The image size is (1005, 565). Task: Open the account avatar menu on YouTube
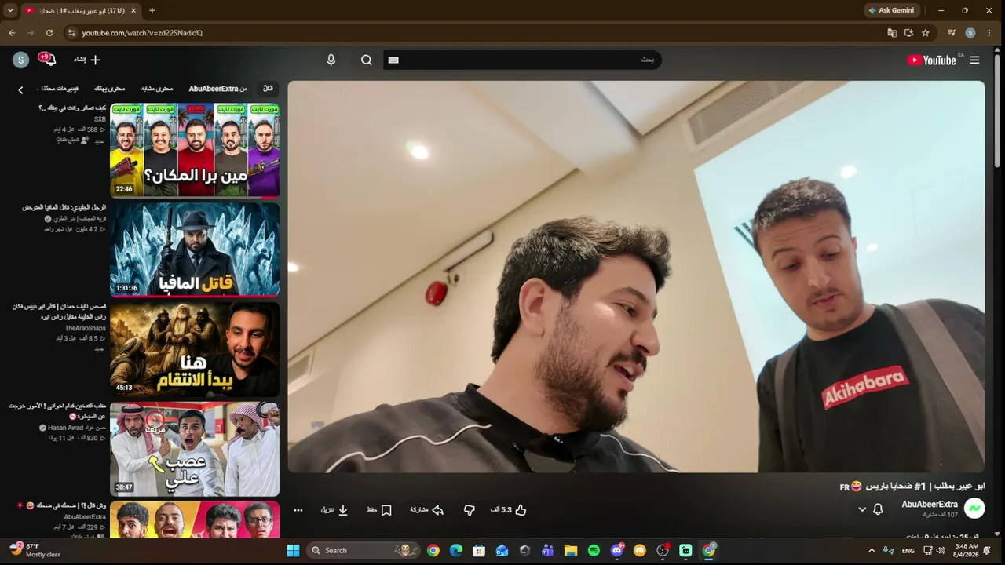[x=21, y=60]
